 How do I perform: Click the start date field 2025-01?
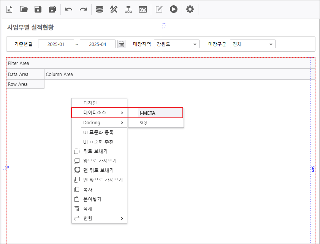pos(55,44)
